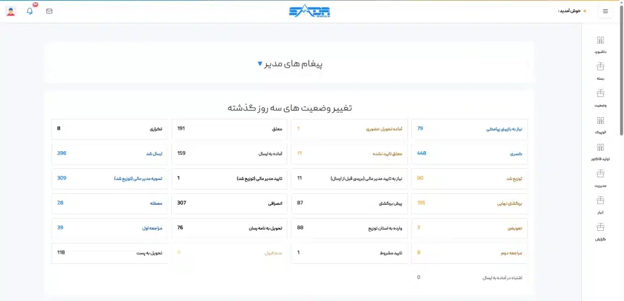624x301 pixels.
Task: Open نیاز به تایید مدیر مالی card
Action: click(x=349, y=179)
